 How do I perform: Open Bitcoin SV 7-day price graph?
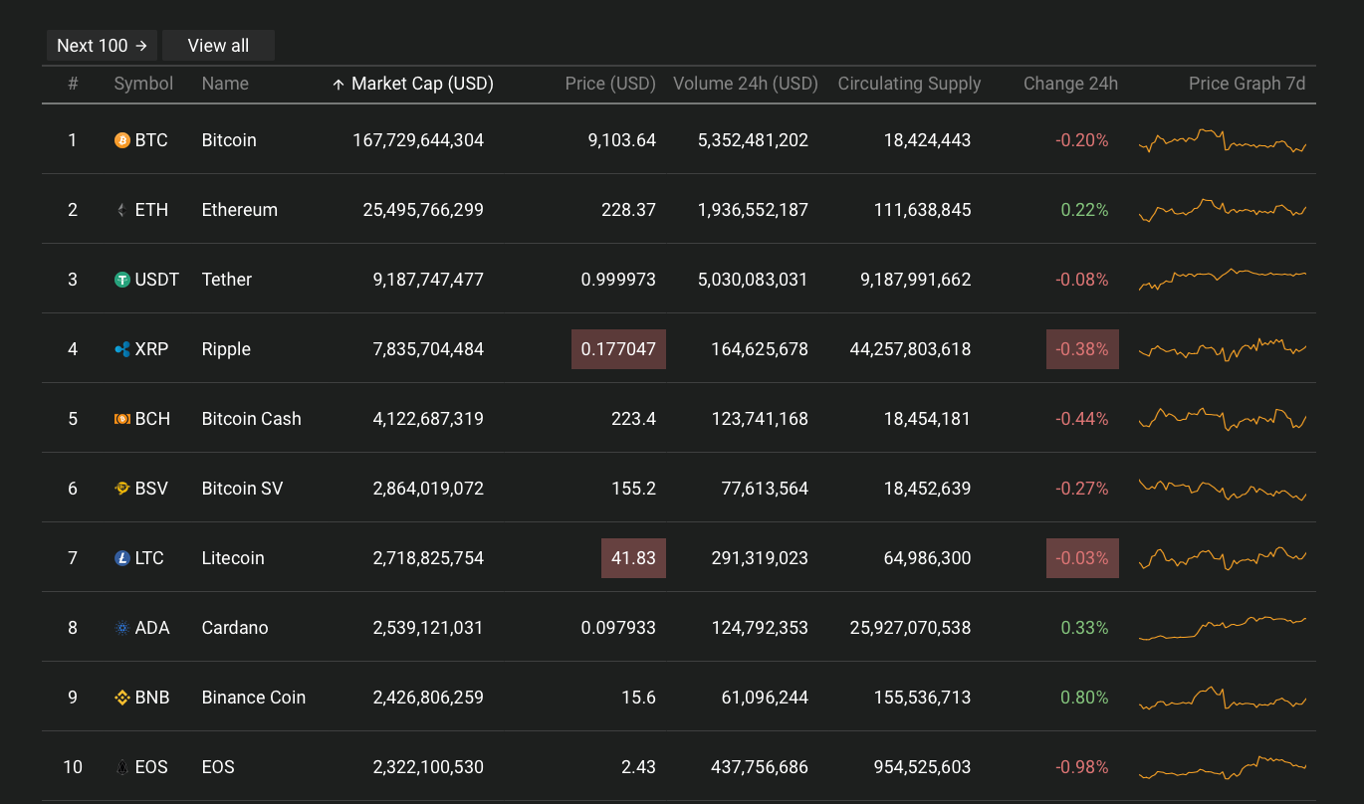point(1223,489)
